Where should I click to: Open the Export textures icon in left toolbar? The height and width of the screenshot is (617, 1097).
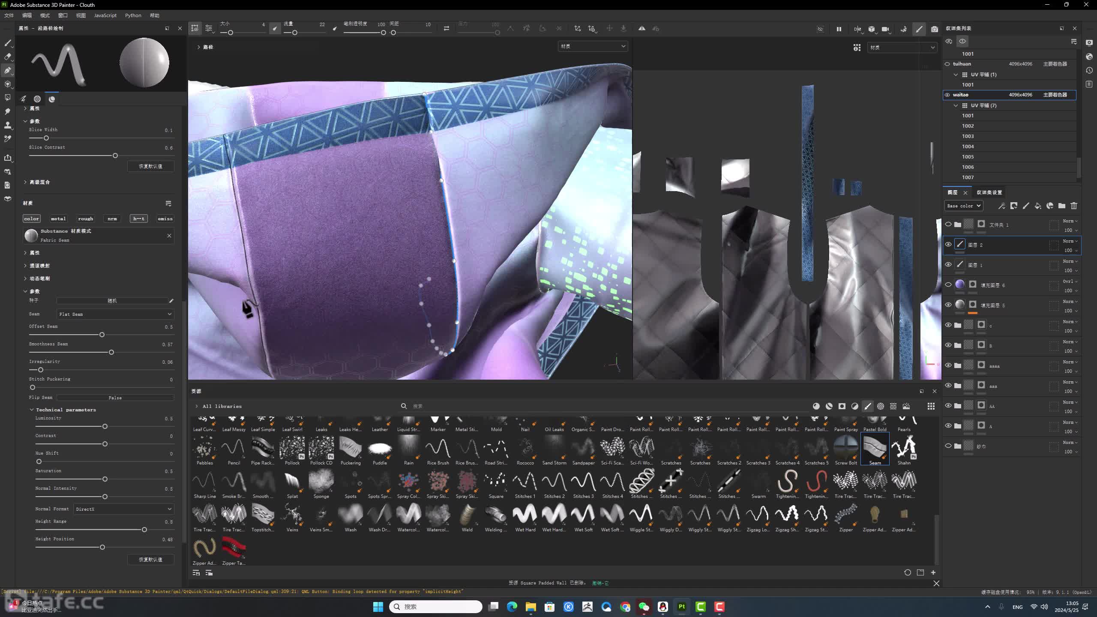click(8, 158)
